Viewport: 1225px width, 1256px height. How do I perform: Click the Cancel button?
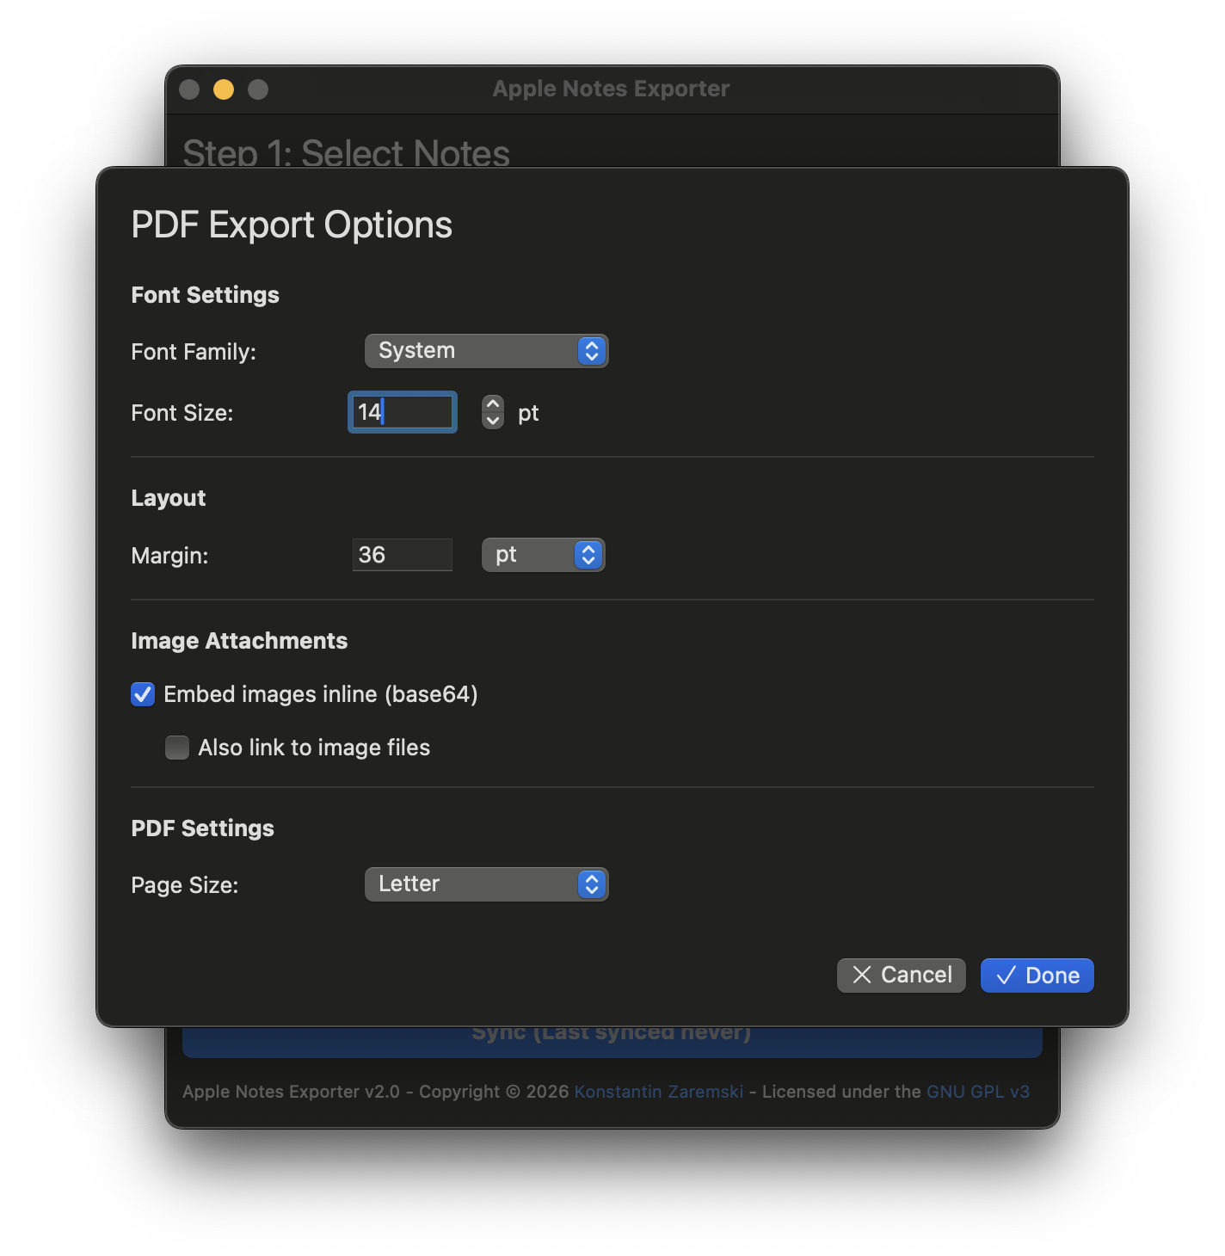tap(902, 976)
